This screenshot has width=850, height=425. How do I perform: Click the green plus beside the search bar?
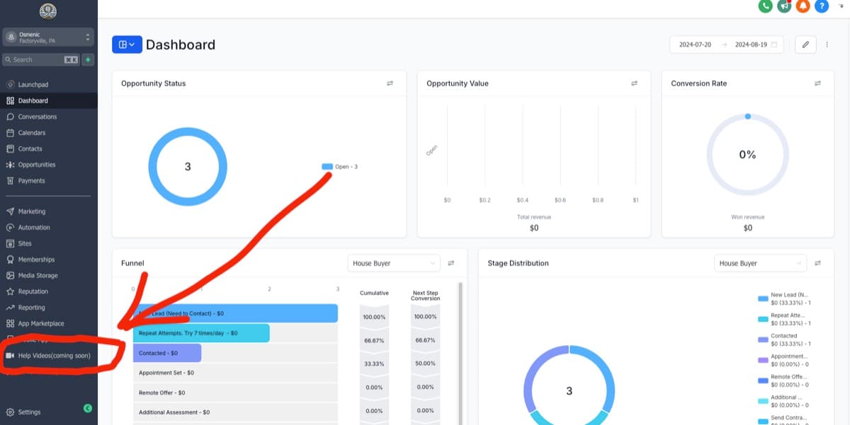88,59
